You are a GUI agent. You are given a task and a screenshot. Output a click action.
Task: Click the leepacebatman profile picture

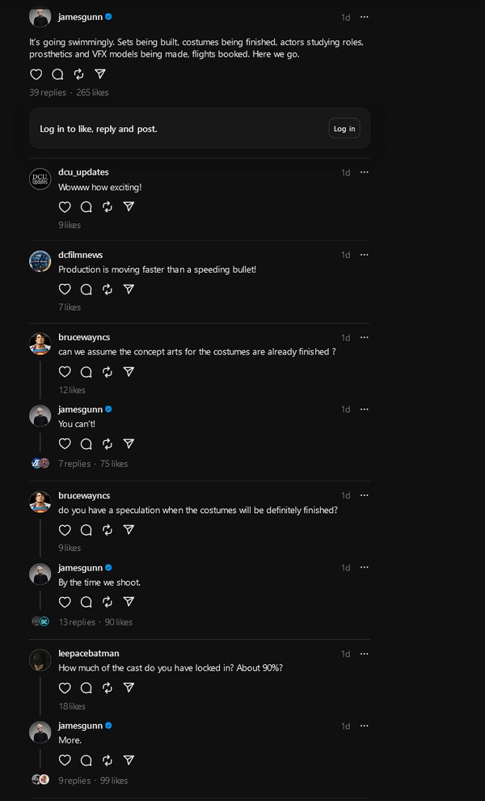tap(40, 660)
